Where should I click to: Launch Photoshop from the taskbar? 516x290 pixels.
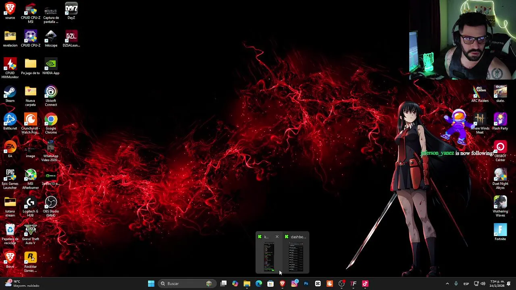click(306, 284)
